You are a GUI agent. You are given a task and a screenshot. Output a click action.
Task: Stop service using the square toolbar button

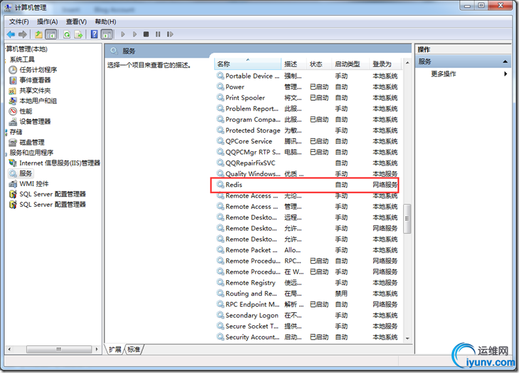click(x=146, y=34)
